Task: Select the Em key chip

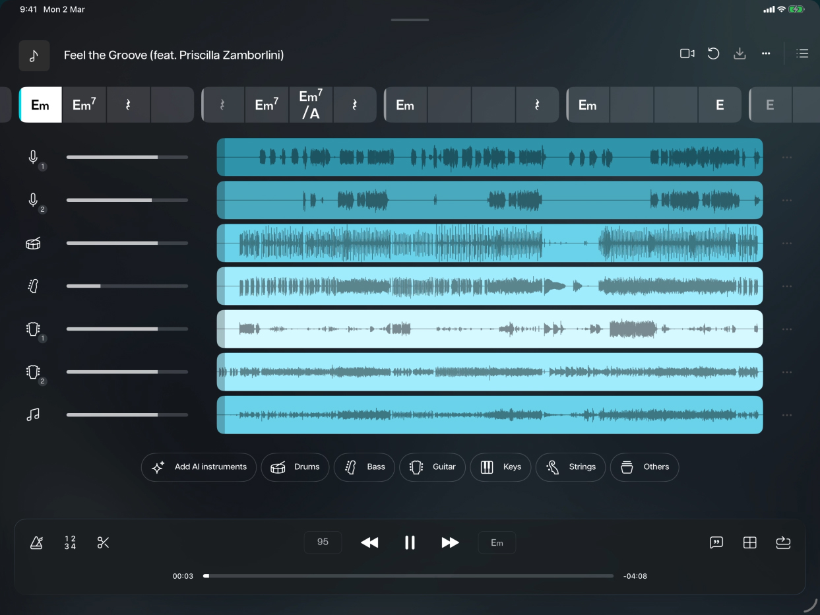Action: (x=497, y=542)
